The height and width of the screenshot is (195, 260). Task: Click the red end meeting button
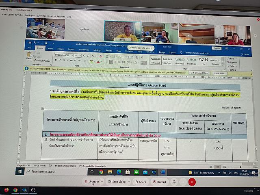192,182
